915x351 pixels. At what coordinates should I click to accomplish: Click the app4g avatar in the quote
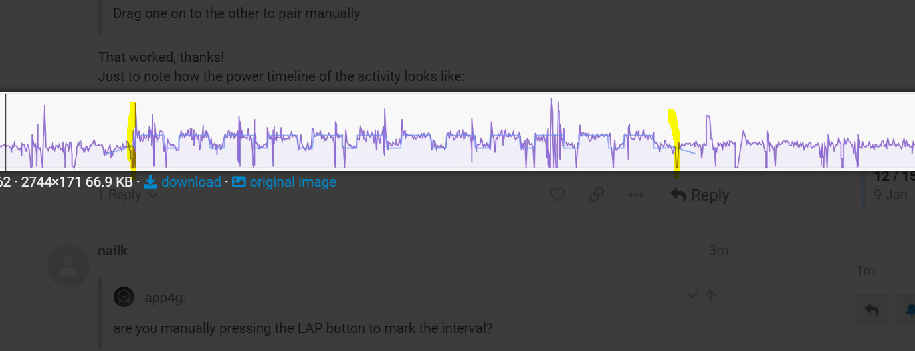tap(124, 297)
